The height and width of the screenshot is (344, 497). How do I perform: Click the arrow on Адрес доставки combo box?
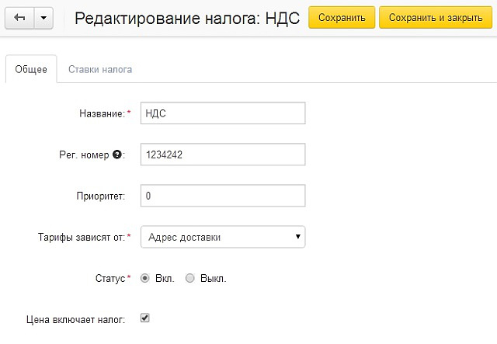[x=297, y=237]
